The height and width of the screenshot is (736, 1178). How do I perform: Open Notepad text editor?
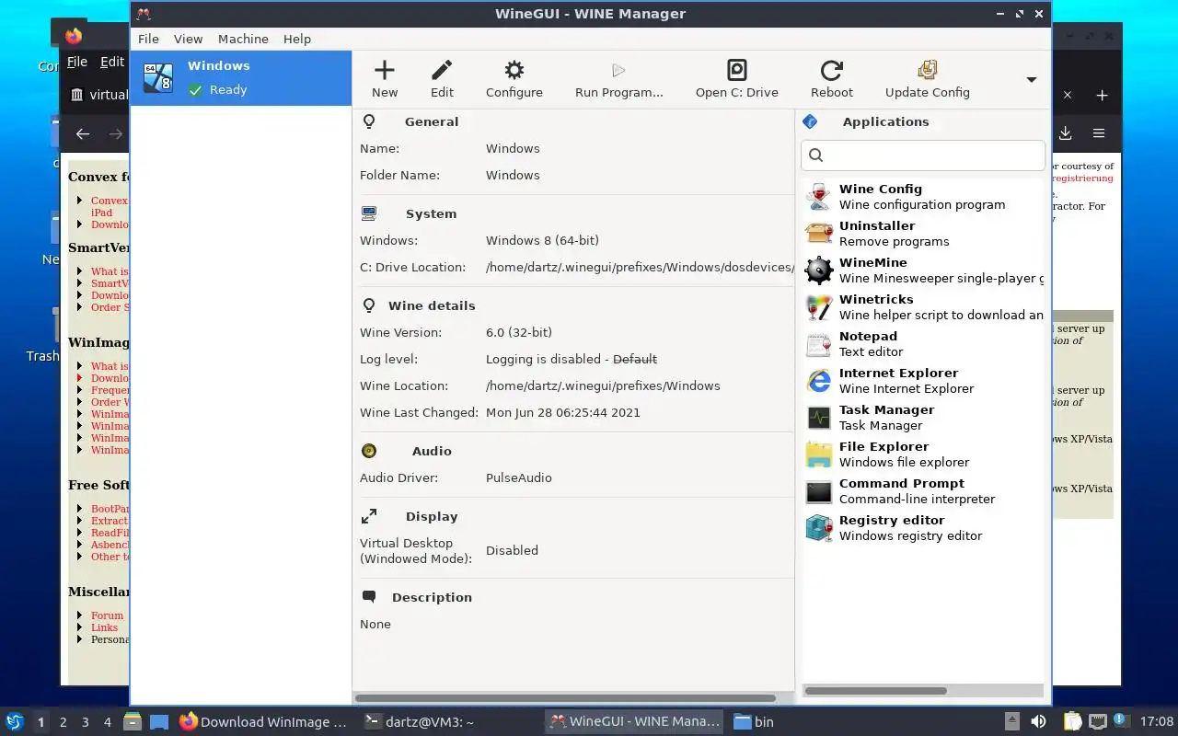923,343
